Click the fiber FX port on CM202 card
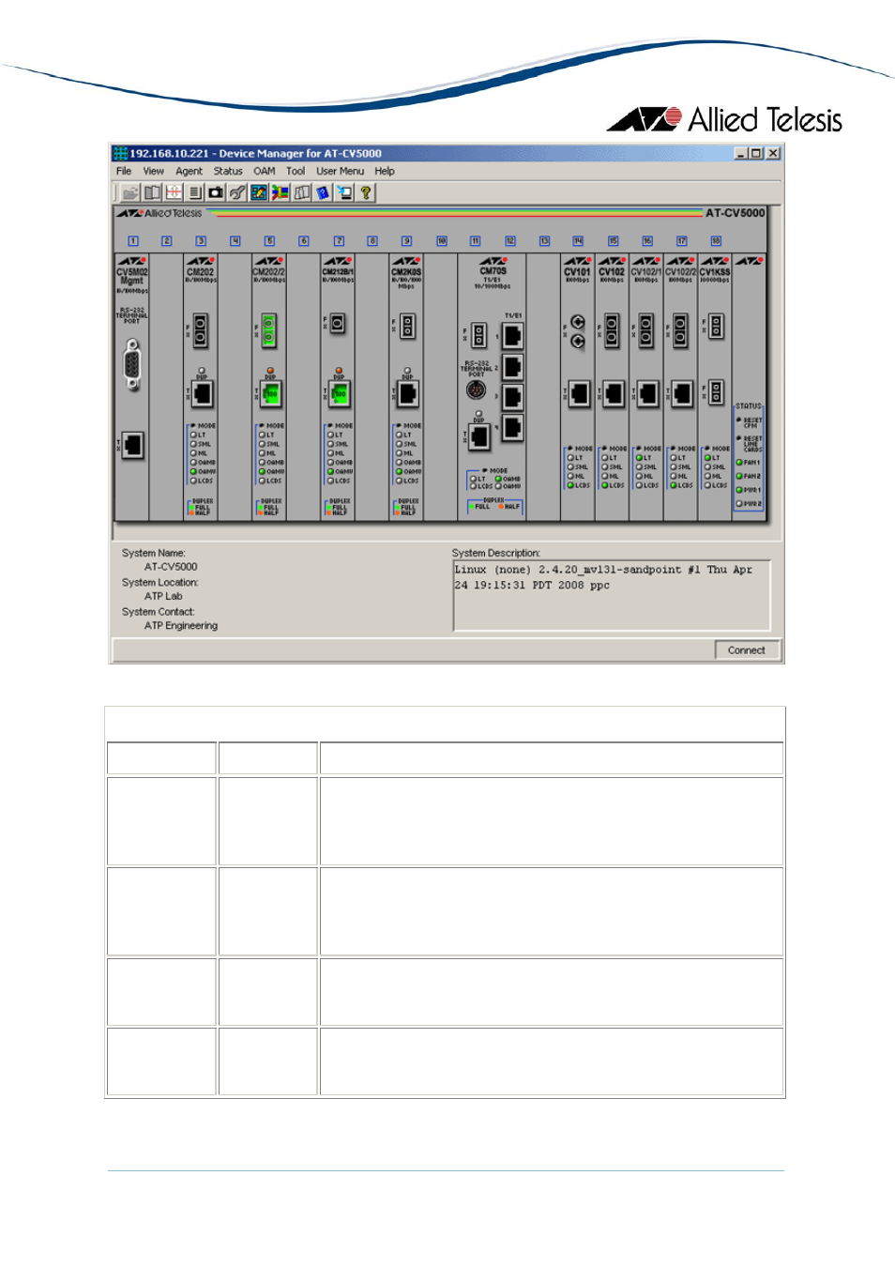The width and height of the screenshot is (895, 1267). [x=200, y=330]
